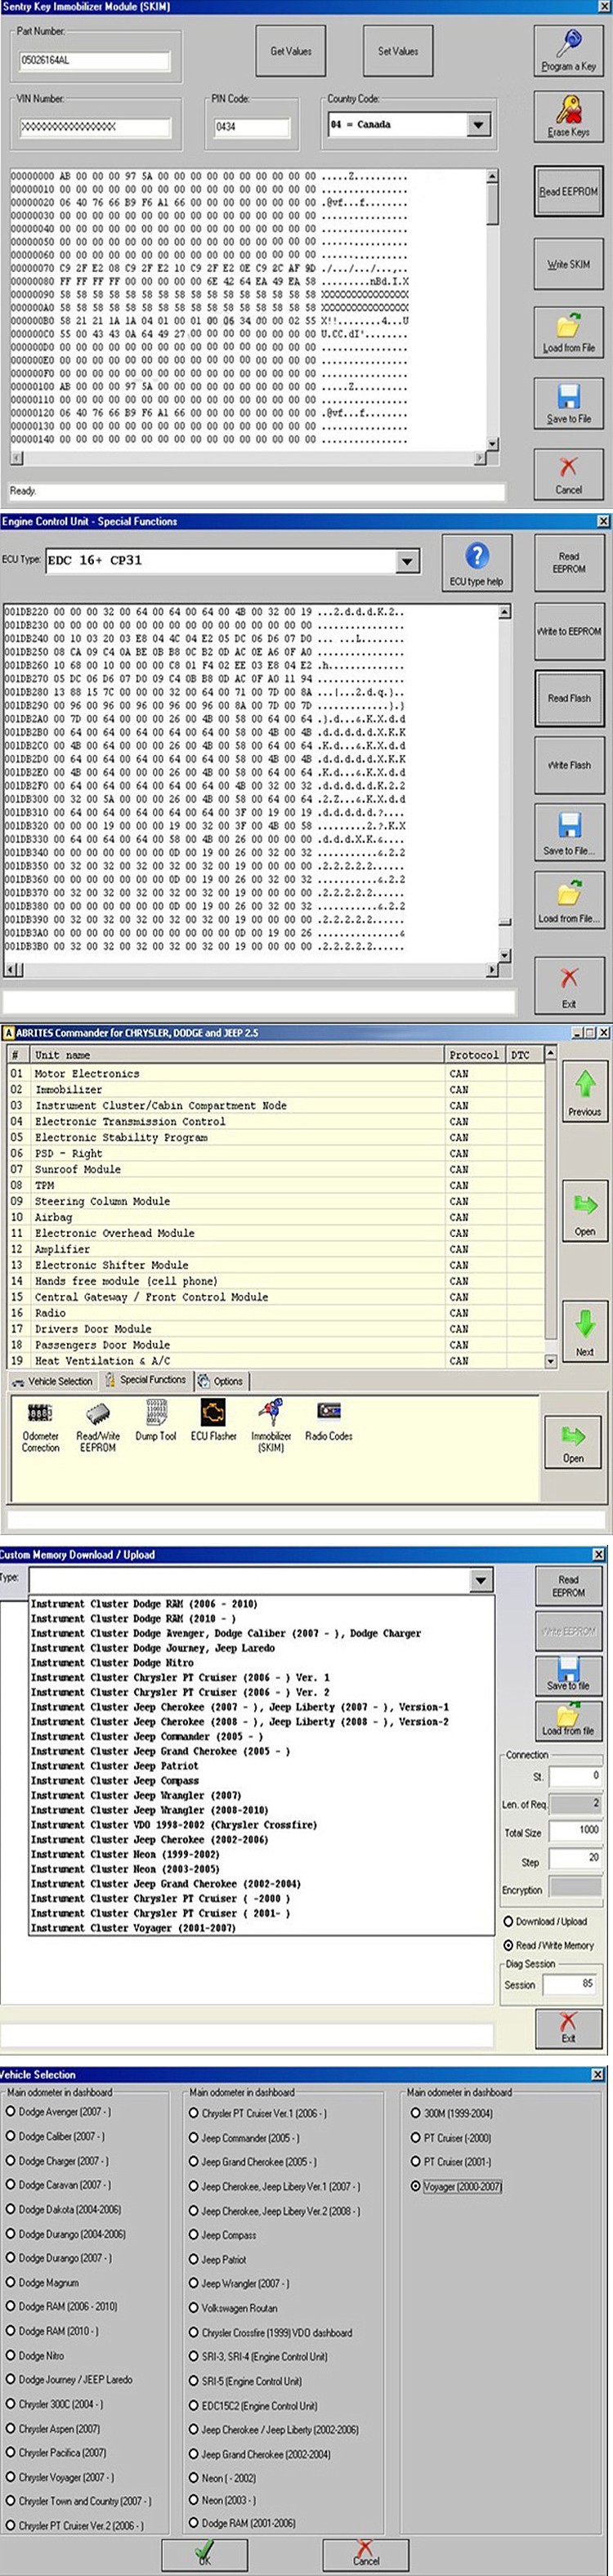Click Write Flash button
This screenshot has height=2576, width=613.
click(x=568, y=765)
